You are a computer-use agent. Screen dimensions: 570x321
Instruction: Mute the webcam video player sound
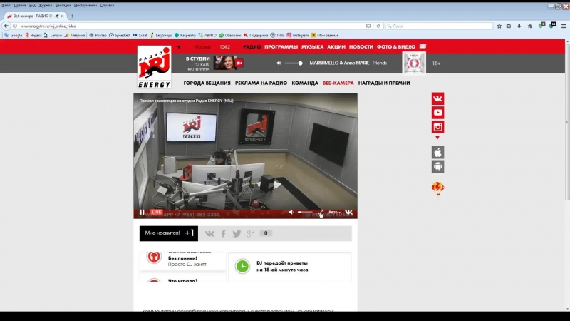291,212
